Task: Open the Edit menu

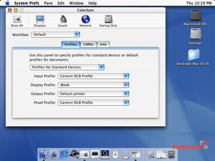Action: (x=61, y=3)
